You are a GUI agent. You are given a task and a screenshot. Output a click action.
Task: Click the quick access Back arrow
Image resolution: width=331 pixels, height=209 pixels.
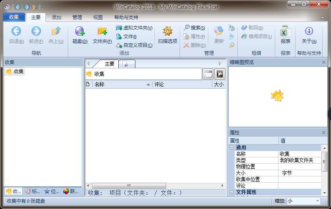18,7
